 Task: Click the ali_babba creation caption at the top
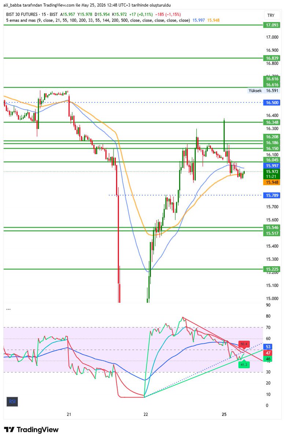pos(87,5)
